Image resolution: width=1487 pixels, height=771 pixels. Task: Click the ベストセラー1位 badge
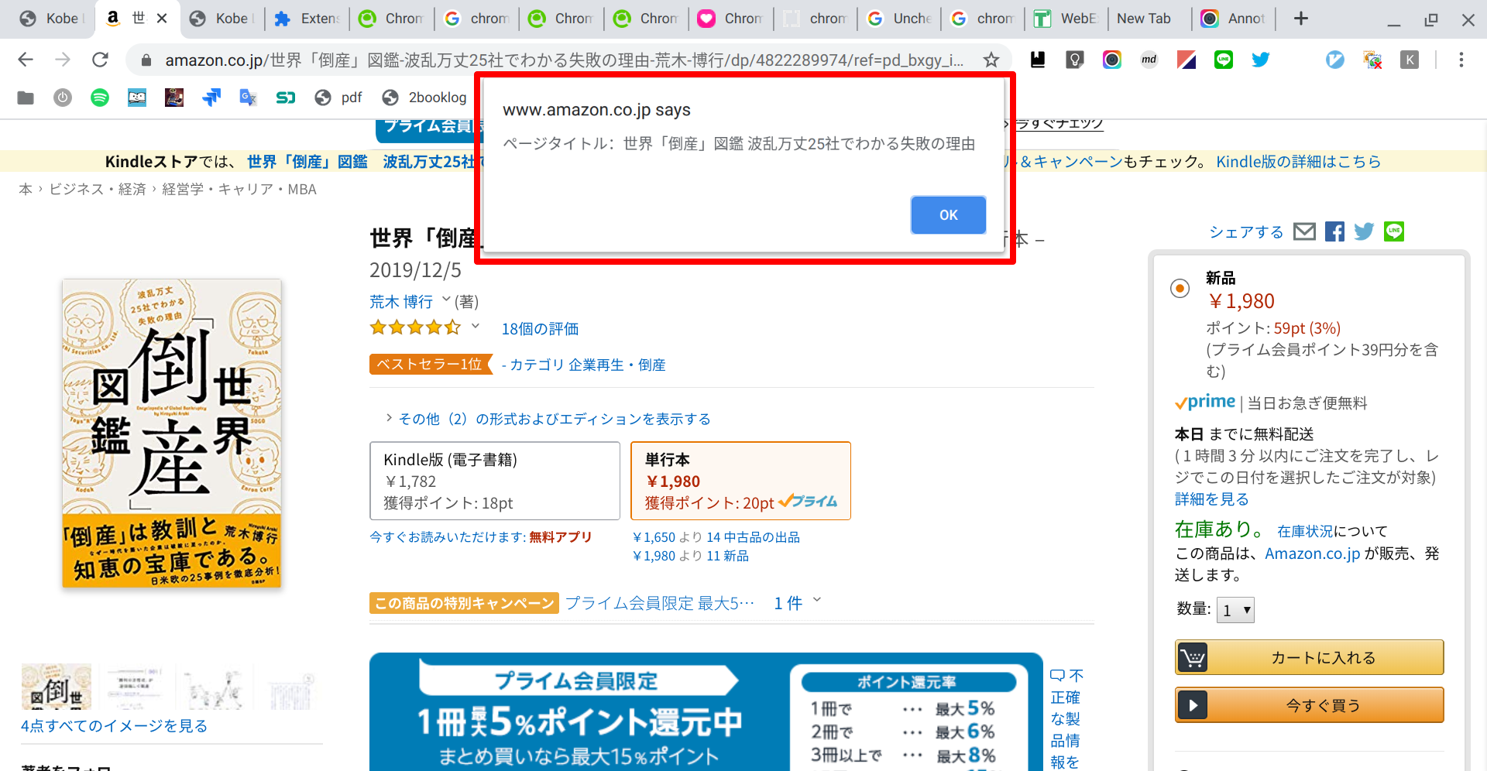click(431, 364)
